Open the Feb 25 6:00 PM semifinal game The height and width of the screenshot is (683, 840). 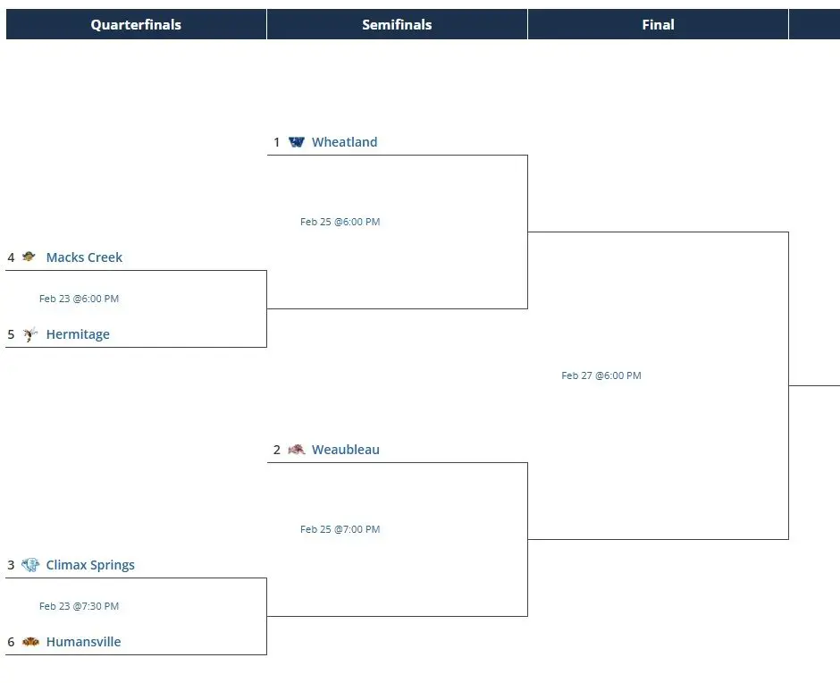tap(340, 222)
